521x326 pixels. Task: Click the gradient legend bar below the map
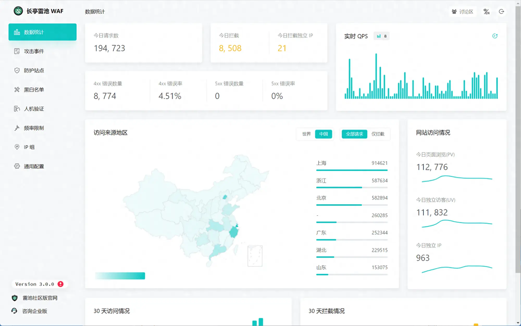point(120,276)
